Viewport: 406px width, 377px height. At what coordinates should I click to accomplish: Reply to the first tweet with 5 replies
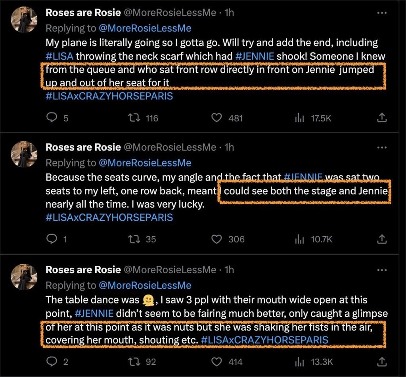pyautogui.click(x=52, y=118)
